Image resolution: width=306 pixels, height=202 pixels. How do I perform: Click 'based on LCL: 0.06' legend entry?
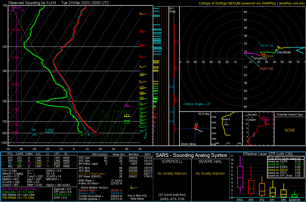click(x=284, y=164)
